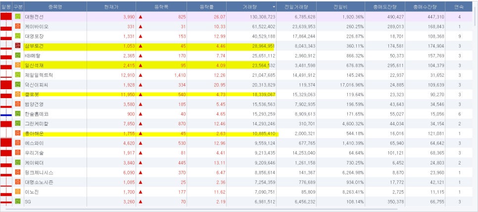Click the 등락률 value 26.07

[220, 17]
